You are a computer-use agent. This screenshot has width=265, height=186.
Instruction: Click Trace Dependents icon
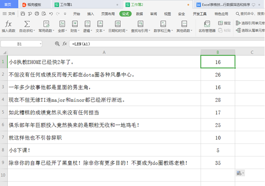point(238,30)
